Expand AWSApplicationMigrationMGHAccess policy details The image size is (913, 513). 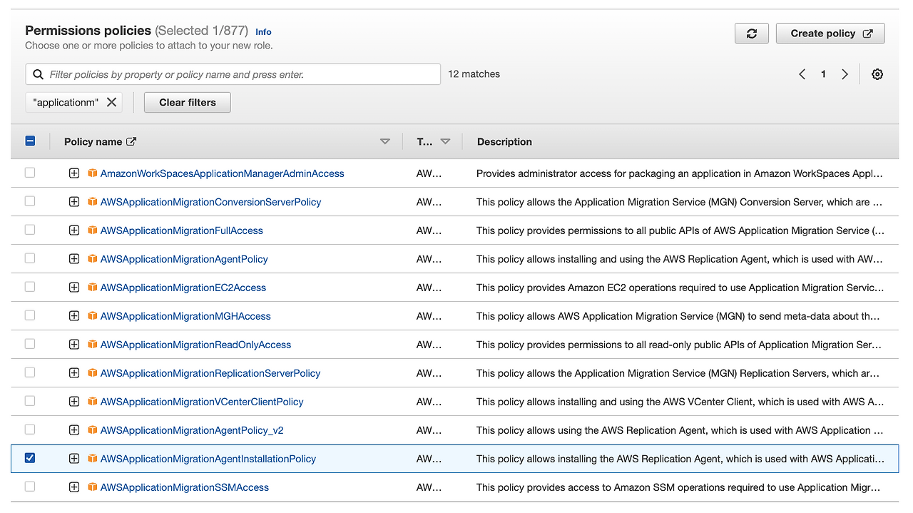[74, 316]
